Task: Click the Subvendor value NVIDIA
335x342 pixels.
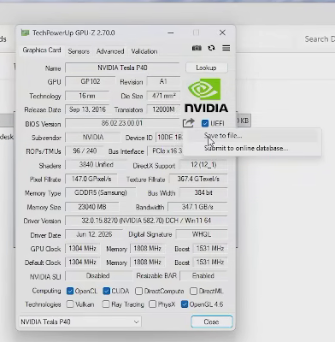Action: point(93,137)
